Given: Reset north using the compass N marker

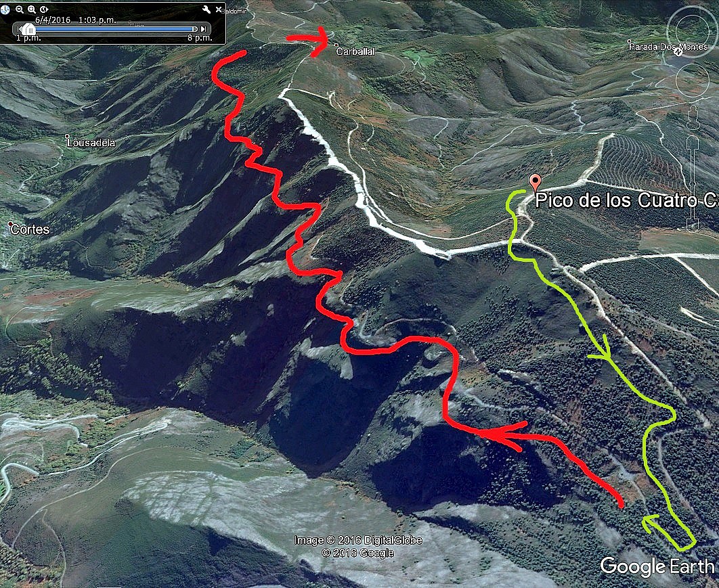Looking at the screenshot, I should pyautogui.click(x=678, y=52).
